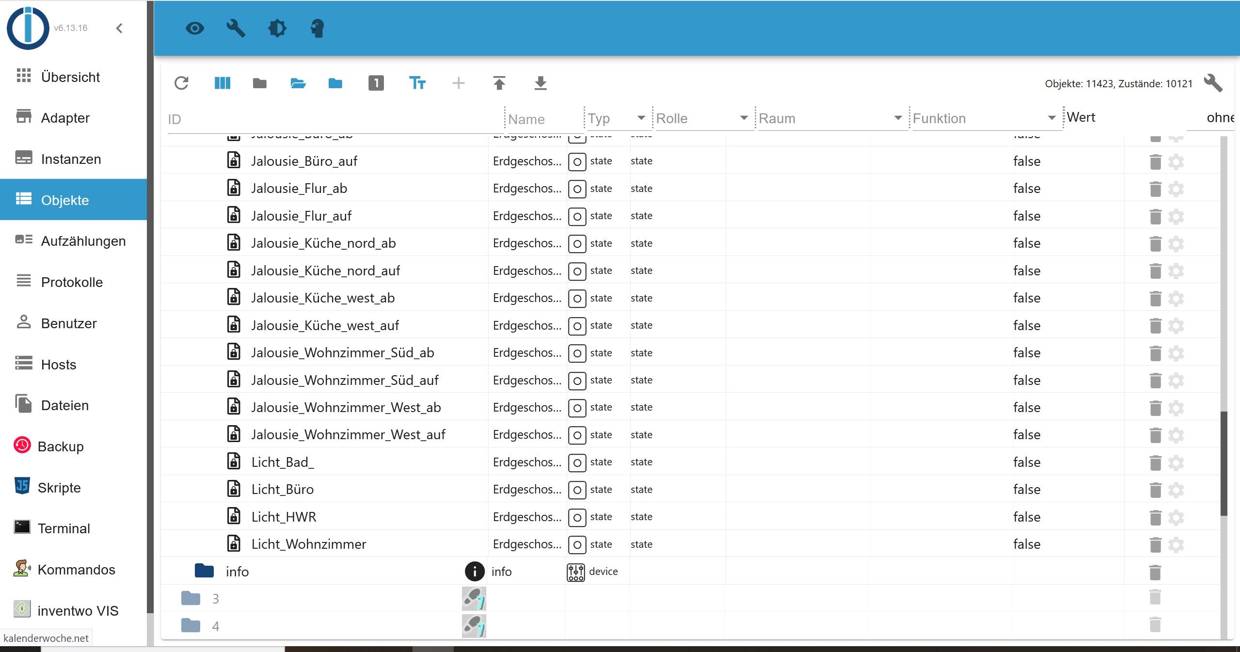The height and width of the screenshot is (652, 1240).
Task: Click the upload objects arrow icon
Action: point(499,83)
